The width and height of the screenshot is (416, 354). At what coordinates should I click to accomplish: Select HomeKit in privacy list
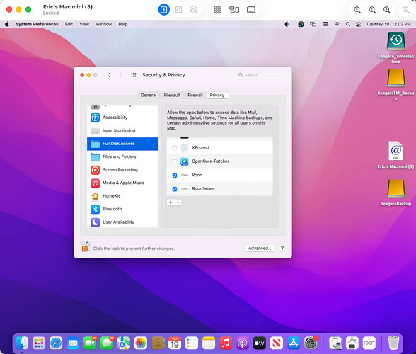pyautogui.click(x=123, y=196)
